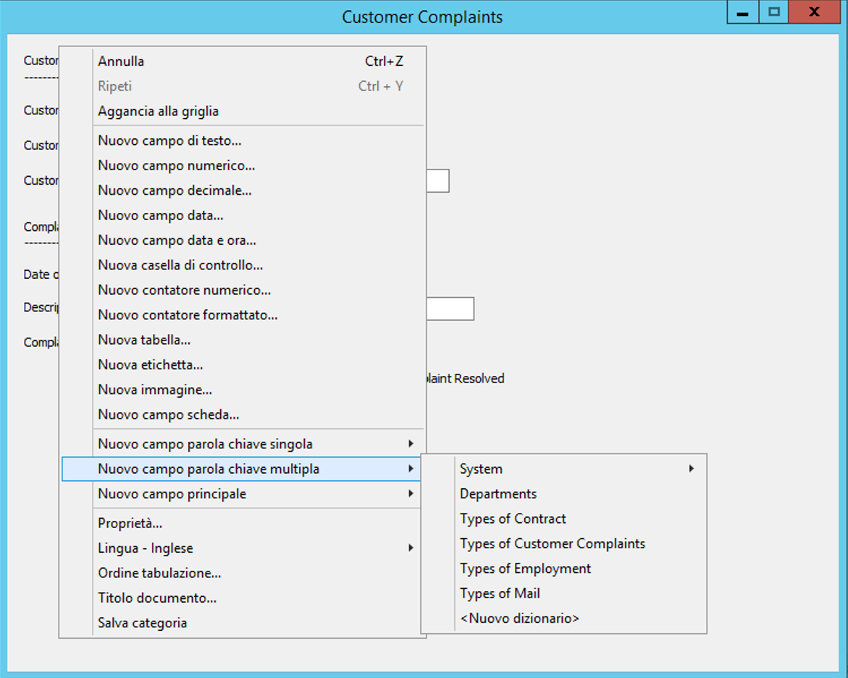This screenshot has width=848, height=678.
Task: Expand Nuovo campo parola chiave singola submenu
Action: [242, 444]
